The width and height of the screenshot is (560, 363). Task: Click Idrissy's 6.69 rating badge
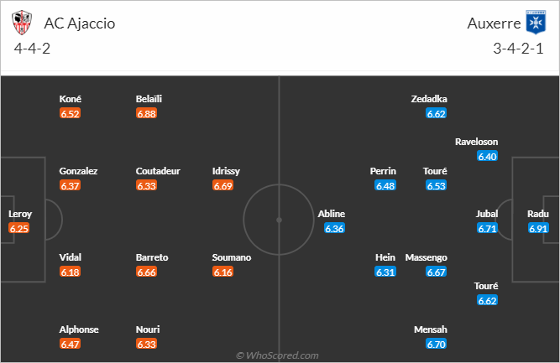(224, 185)
